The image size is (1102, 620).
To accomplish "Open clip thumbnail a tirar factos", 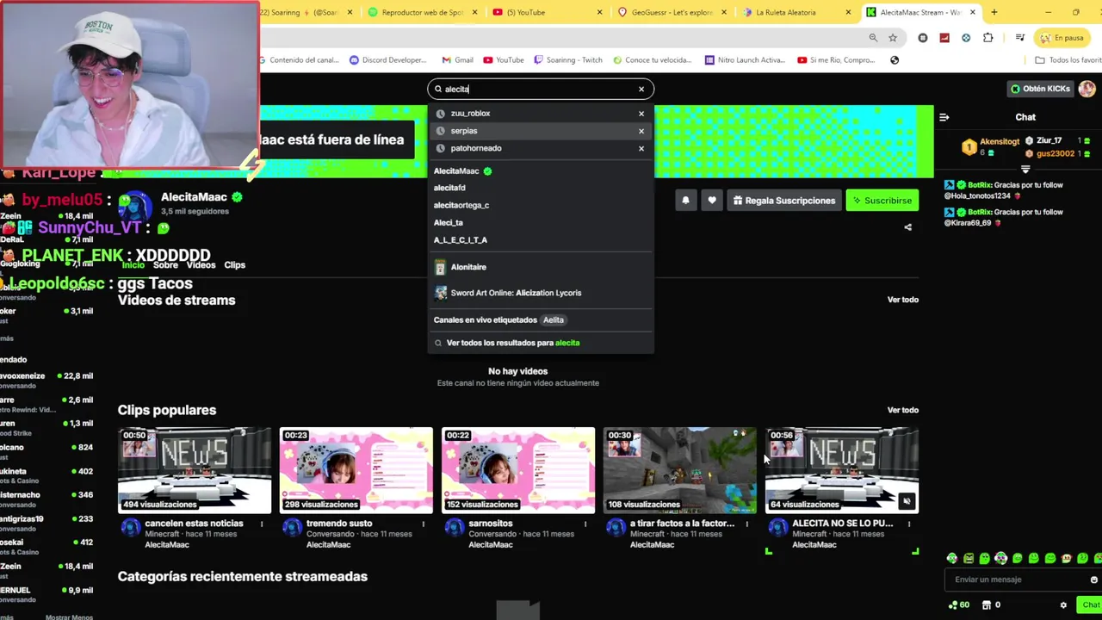I will pos(680,470).
